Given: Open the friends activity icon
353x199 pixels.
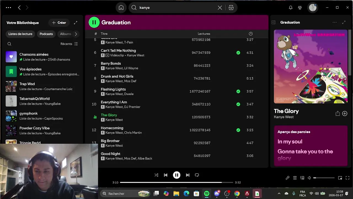Looking at the screenshot, I should [300, 8].
